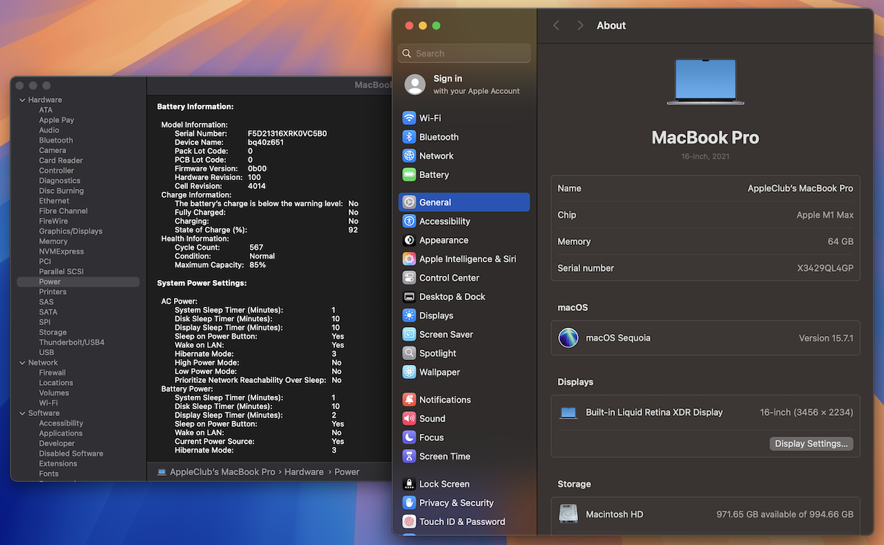This screenshot has width=884, height=545.
Task: Collapse the Software tree section
Action: coord(22,413)
